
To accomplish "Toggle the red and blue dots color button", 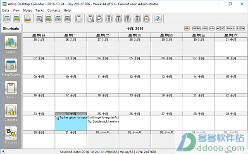I will [187, 29].
